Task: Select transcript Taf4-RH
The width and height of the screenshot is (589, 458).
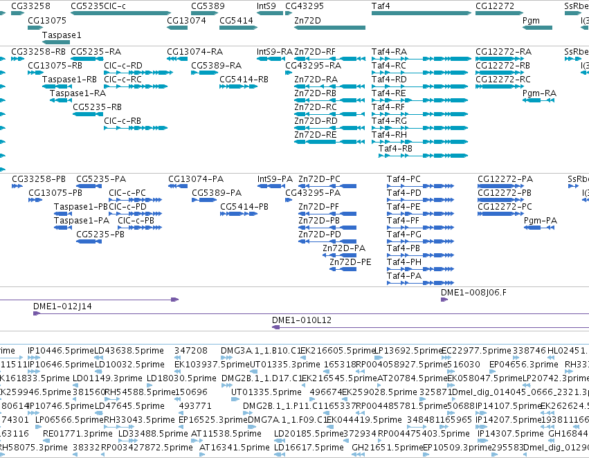Action: click(x=389, y=135)
